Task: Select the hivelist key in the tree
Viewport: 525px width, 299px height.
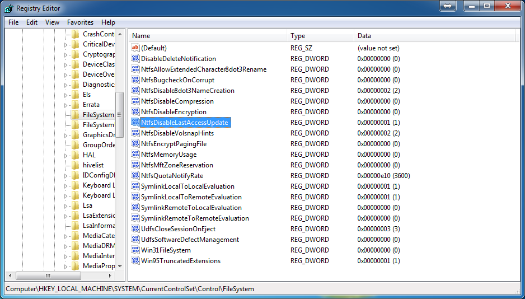Action: tap(93, 165)
